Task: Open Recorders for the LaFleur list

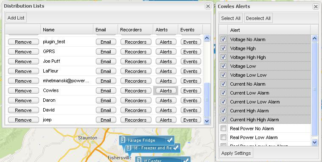Action: (136, 71)
